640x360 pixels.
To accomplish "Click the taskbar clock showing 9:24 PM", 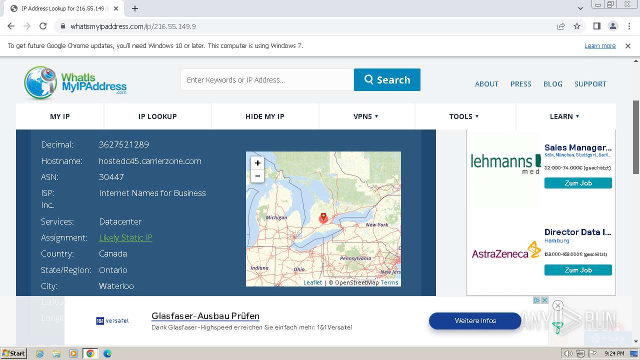I will (614, 353).
